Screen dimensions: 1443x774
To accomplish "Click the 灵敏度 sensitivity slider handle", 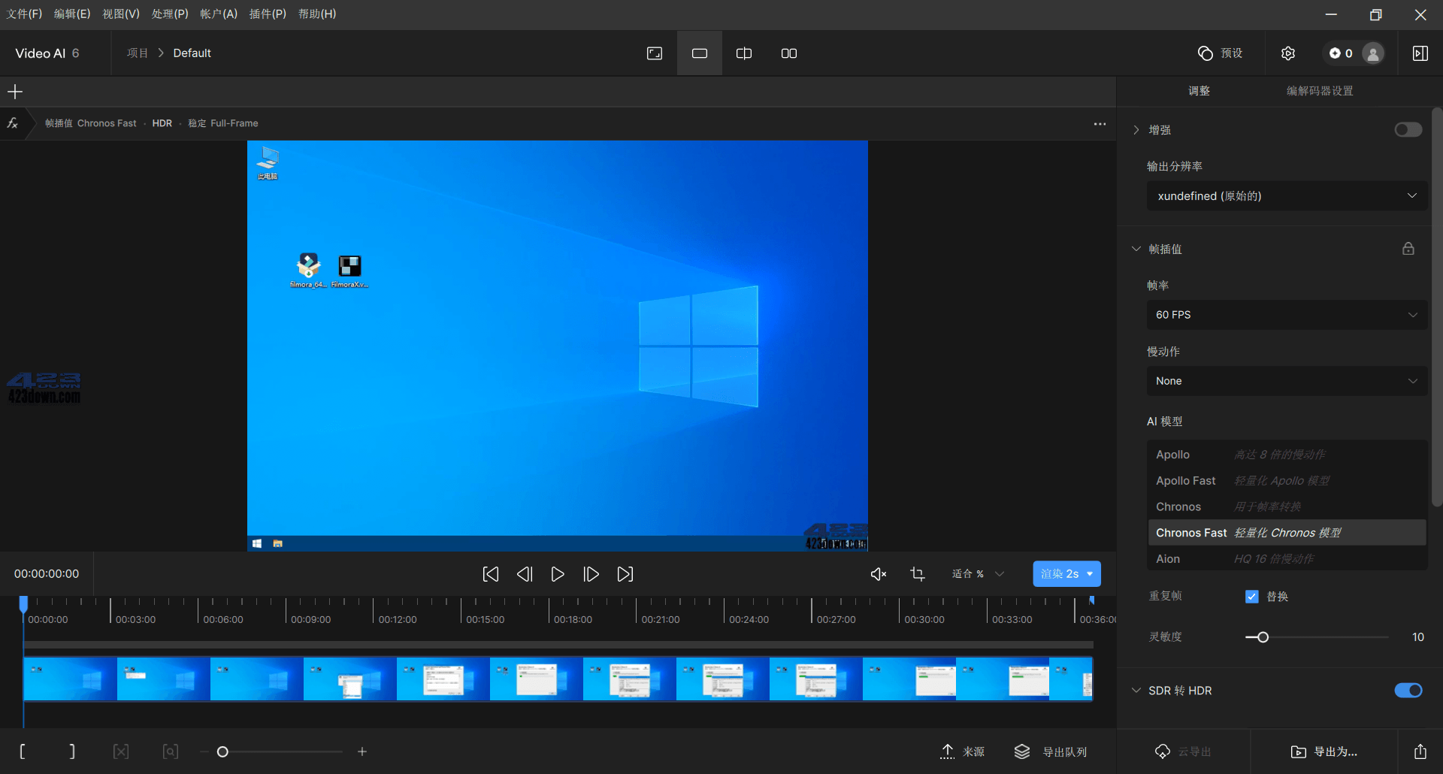I will pyautogui.click(x=1263, y=637).
